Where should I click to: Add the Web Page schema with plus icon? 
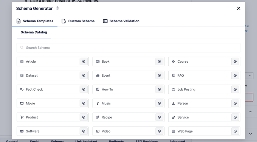tap(235, 131)
